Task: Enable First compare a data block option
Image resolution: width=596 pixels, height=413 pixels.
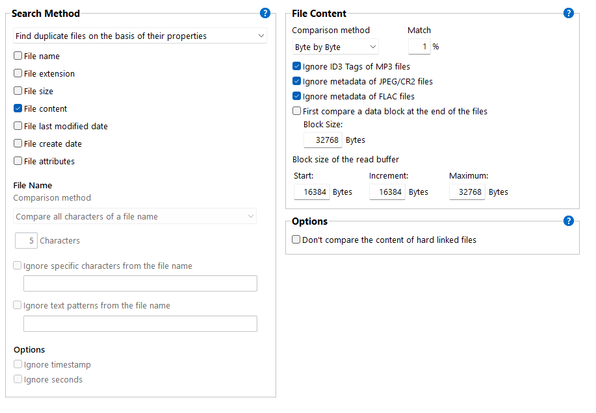Action: [x=297, y=112]
